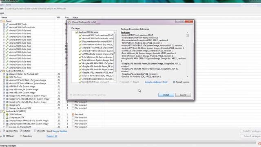This screenshot has height=147, width=261.
Task: Open the Tools menu in the menu bar
Action: pyautogui.click(x=8, y=5)
